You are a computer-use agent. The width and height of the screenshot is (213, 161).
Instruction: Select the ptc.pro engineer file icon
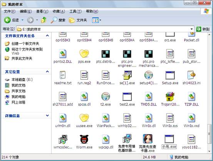tap(127, 54)
